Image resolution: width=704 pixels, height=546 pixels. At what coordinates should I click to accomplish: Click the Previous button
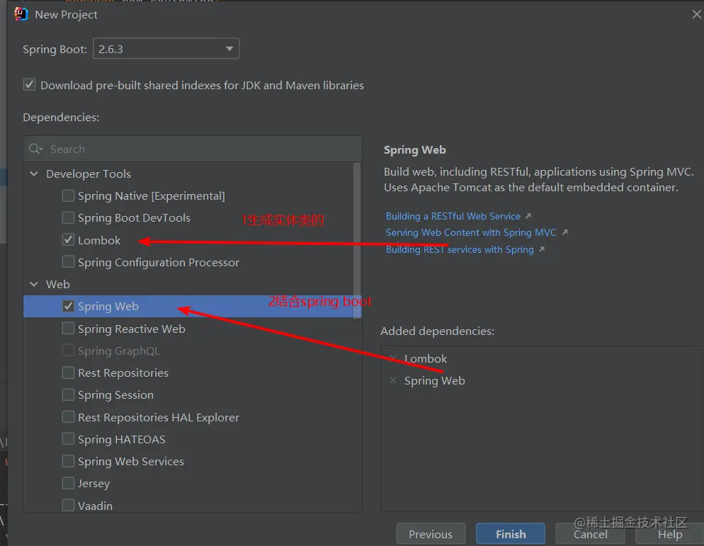click(431, 534)
